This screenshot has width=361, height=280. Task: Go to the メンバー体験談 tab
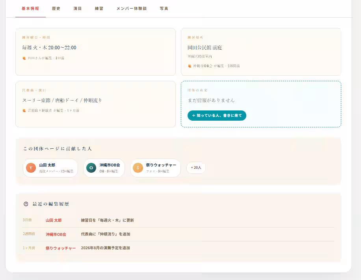point(132,9)
